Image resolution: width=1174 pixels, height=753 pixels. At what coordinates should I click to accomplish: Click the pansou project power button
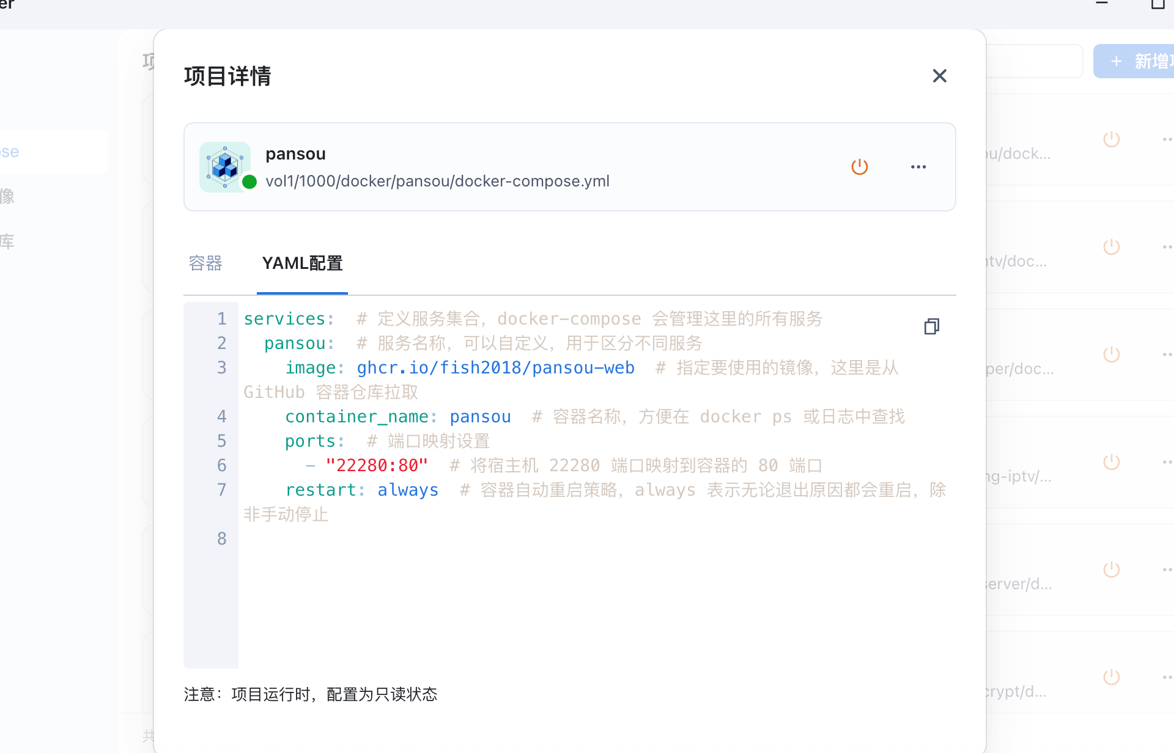point(859,167)
